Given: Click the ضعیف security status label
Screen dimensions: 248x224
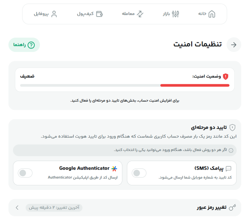Looking at the screenshot, I should pyautogui.click(x=27, y=76).
